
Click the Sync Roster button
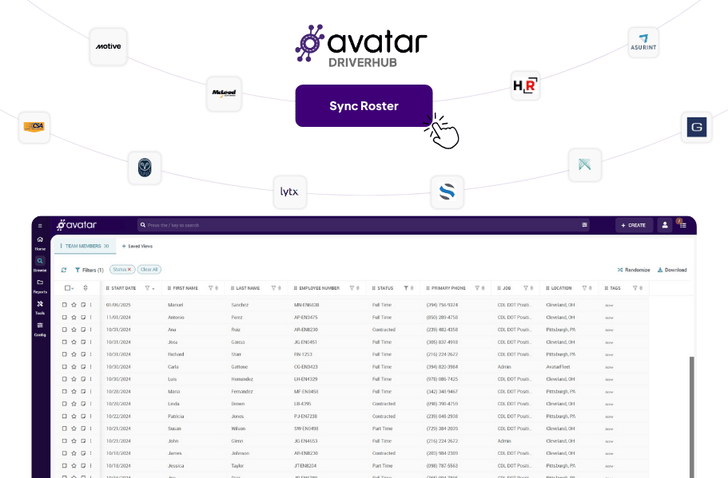(364, 105)
